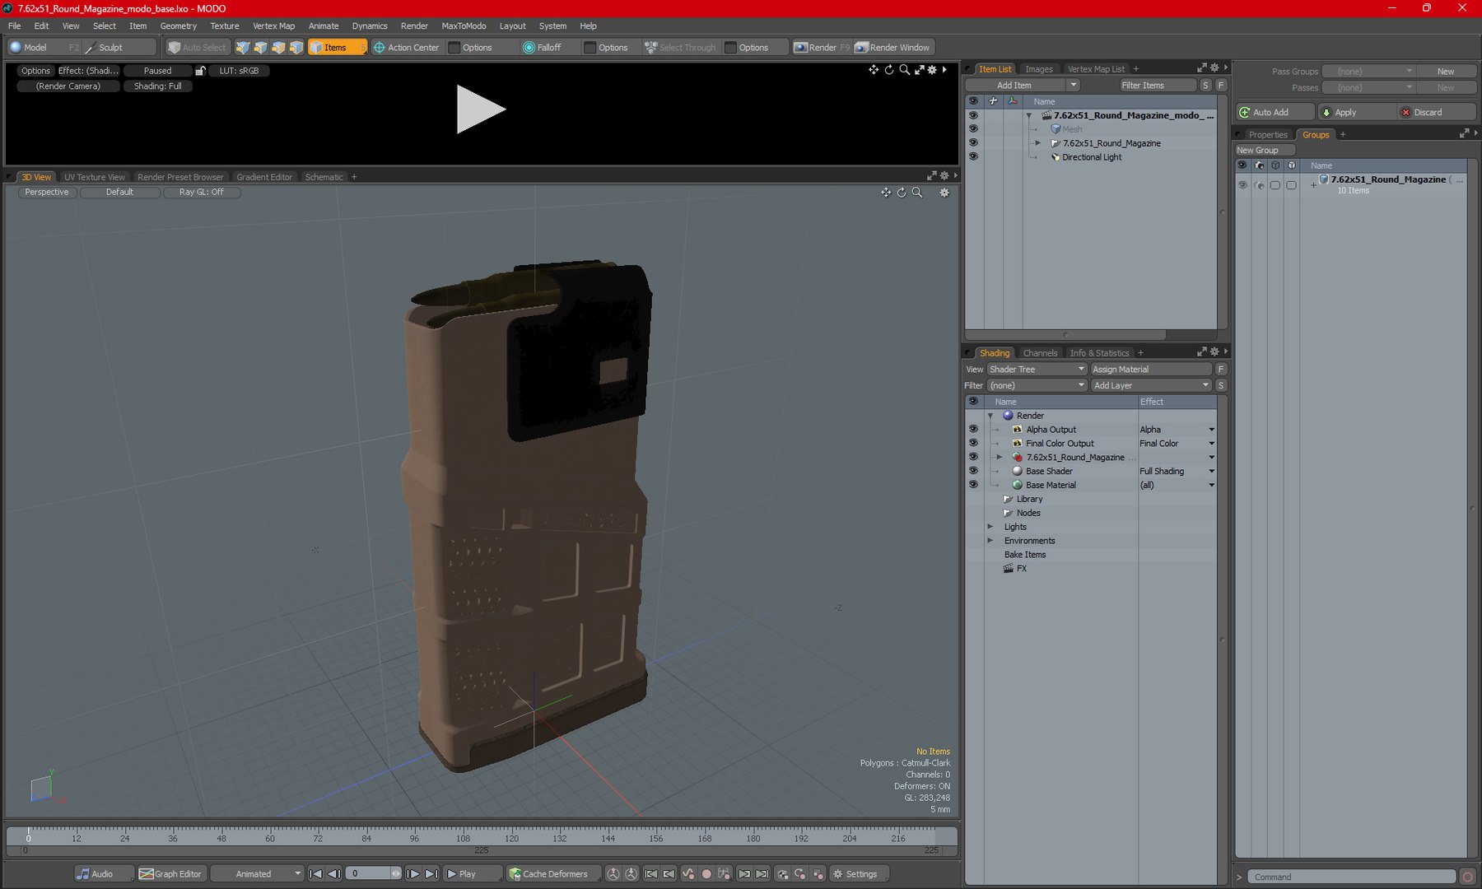1482x889 pixels.
Task: Click preview pane move arrows icon
Action: point(874,70)
